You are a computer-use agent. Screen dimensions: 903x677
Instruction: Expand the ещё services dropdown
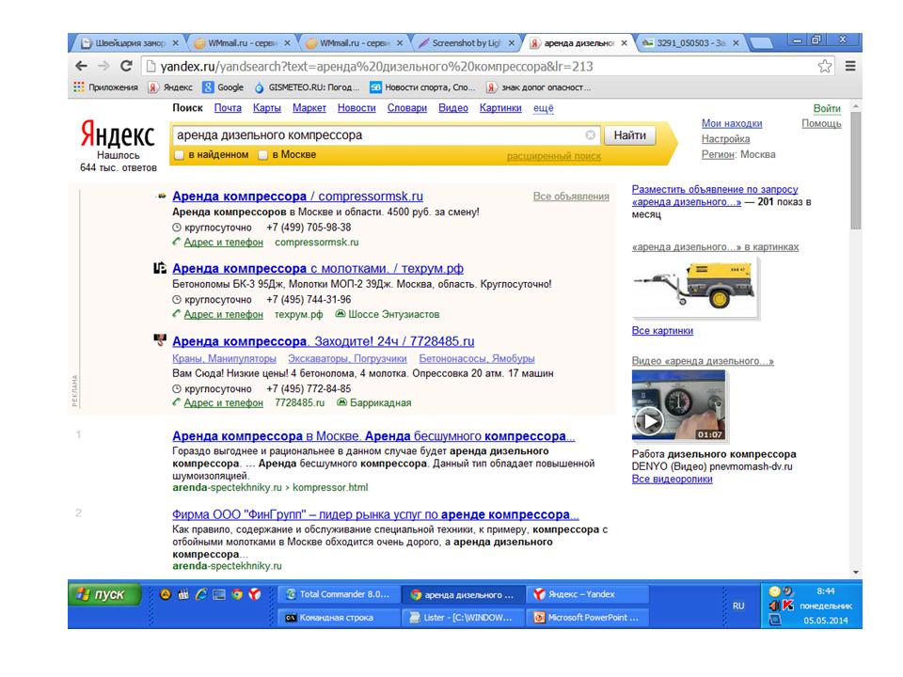click(x=543, y=107)
